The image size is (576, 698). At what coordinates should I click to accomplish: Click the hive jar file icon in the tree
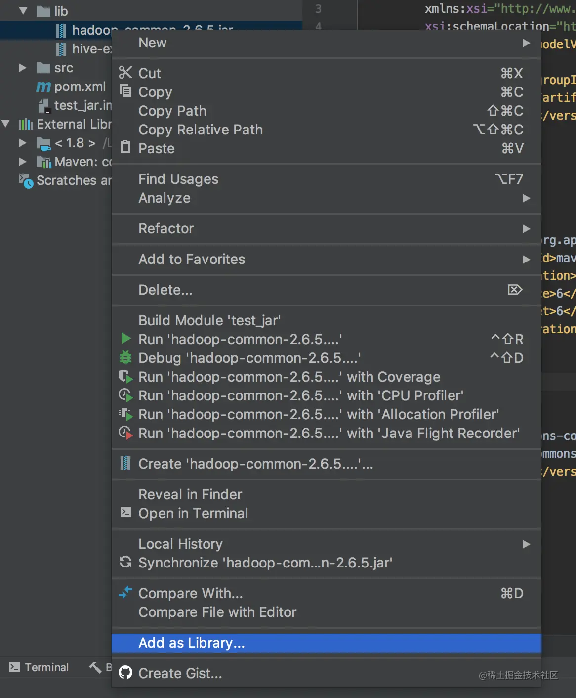coord(61,49)
